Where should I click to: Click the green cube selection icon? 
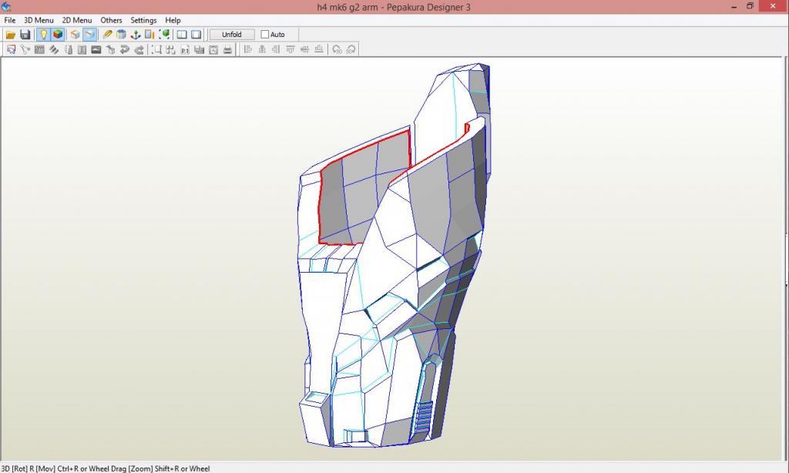tap(164, 34)
